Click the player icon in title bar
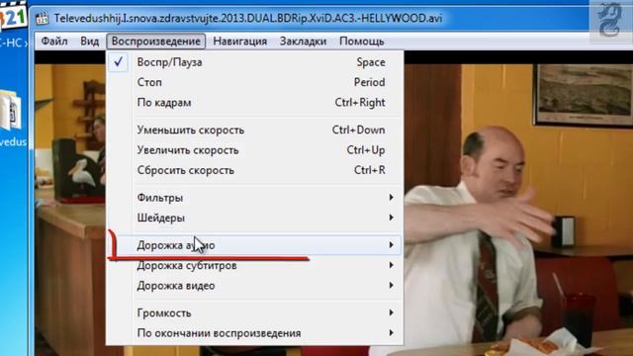The height and width of the screenshot is (356, 633). coord(42,19)
